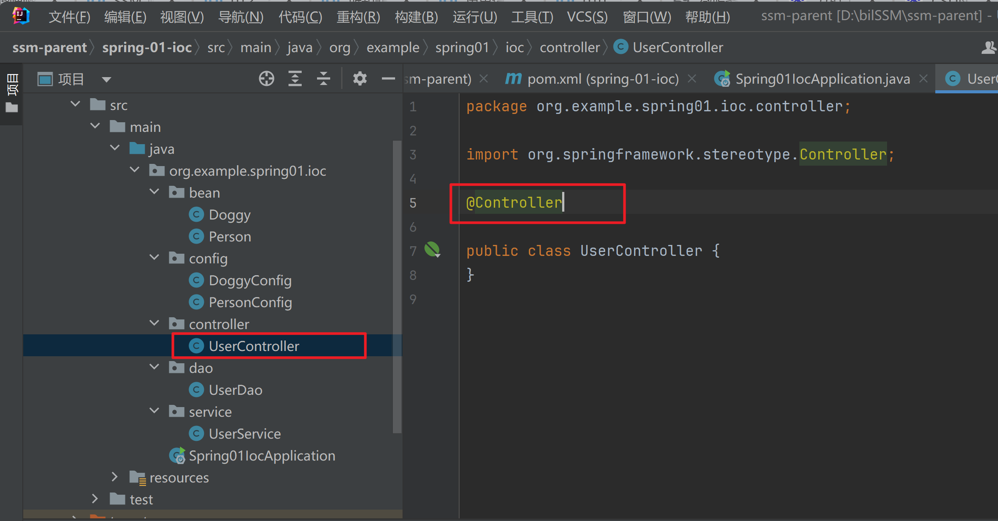Click the expand all icon in project panel

(295, 79)
